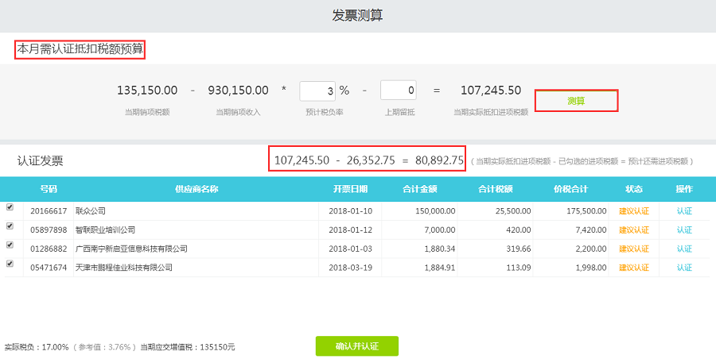Click the green 测算 button
The width and height of the screenshot is (716, 359).
pos(576,101)
